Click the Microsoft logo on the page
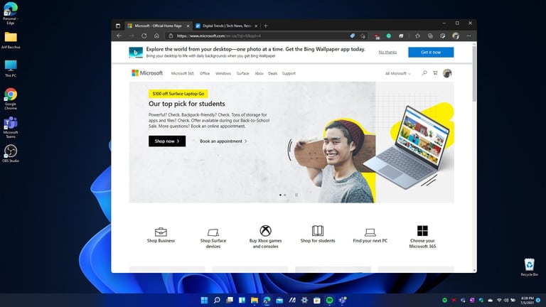 coord(147,73)
